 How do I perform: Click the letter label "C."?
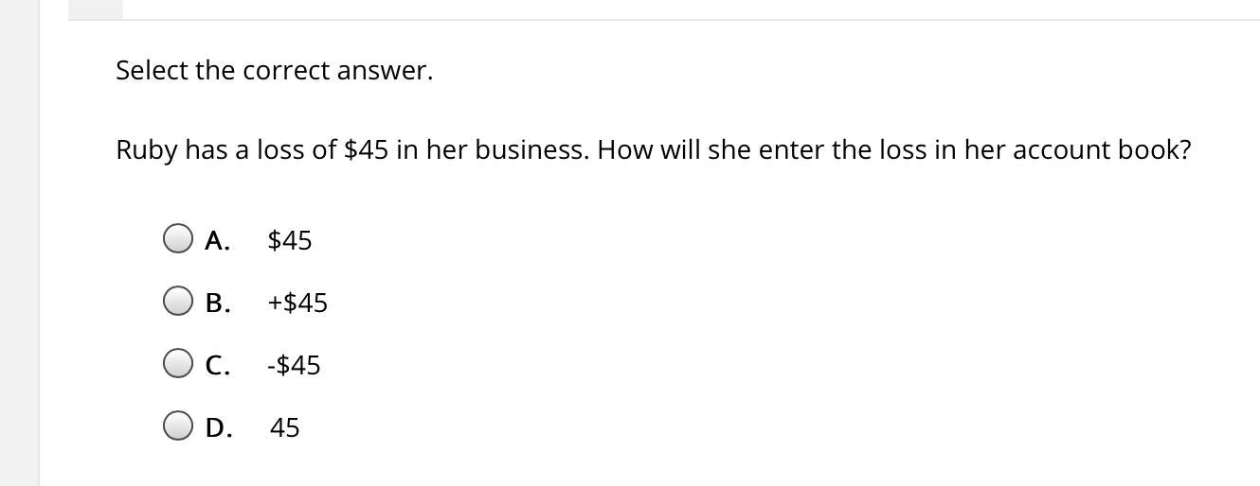pyautogui.click(x=218, y=365)
